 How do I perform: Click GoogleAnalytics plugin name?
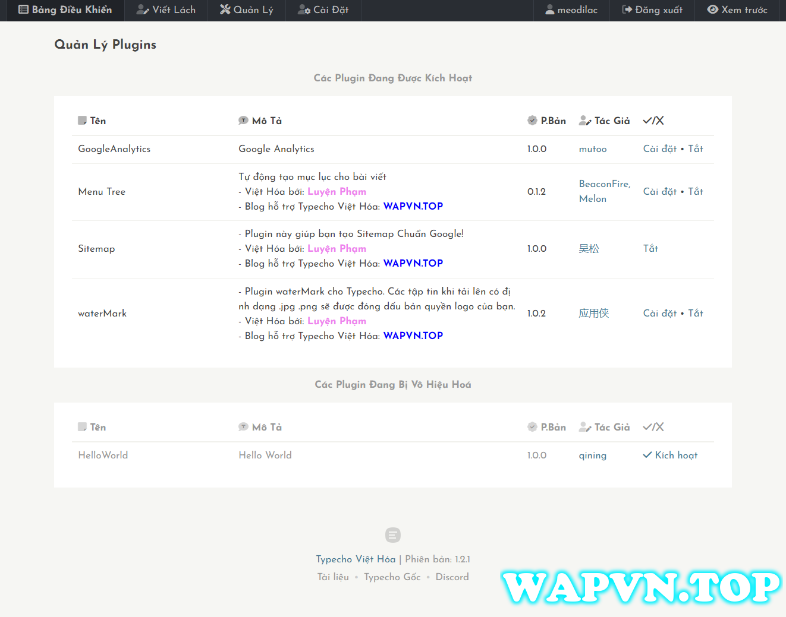pyautogui.click(x=114, y=149)
